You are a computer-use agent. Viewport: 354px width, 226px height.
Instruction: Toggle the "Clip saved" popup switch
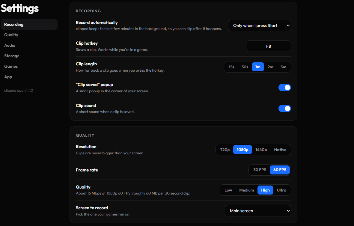(x=285, y=88)
